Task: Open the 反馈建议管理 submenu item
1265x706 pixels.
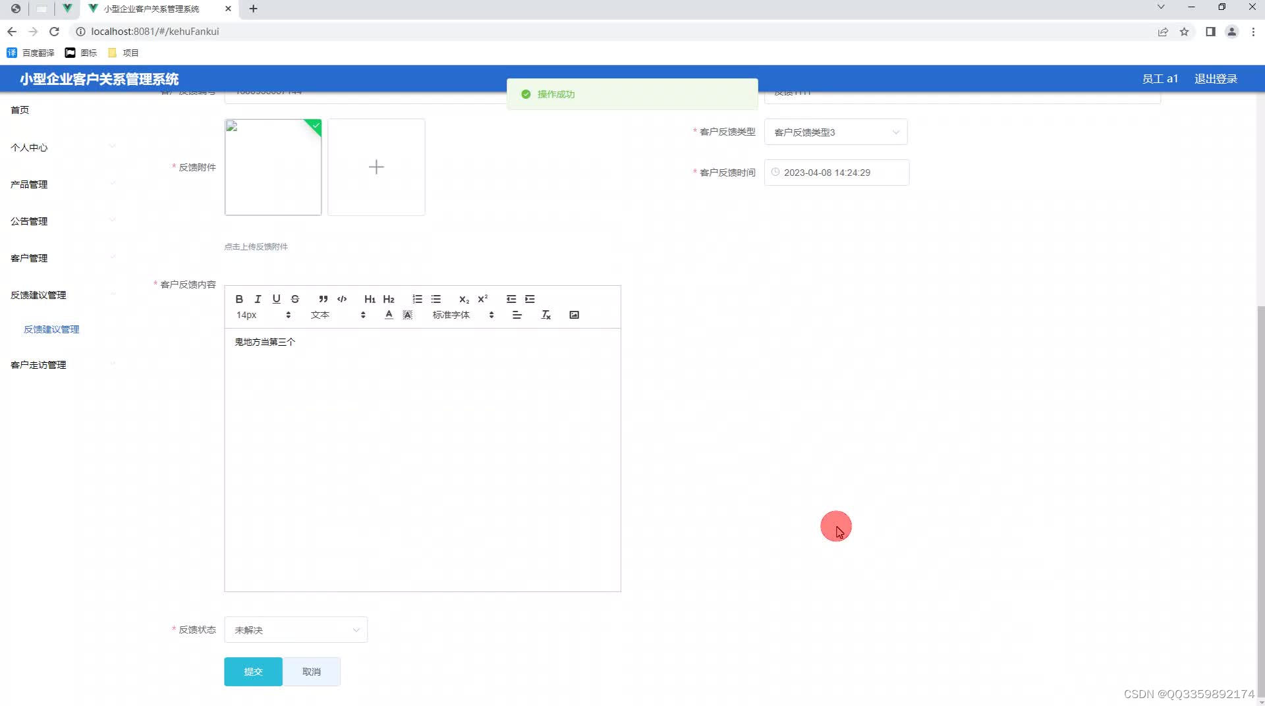Action: pos(51,329)
